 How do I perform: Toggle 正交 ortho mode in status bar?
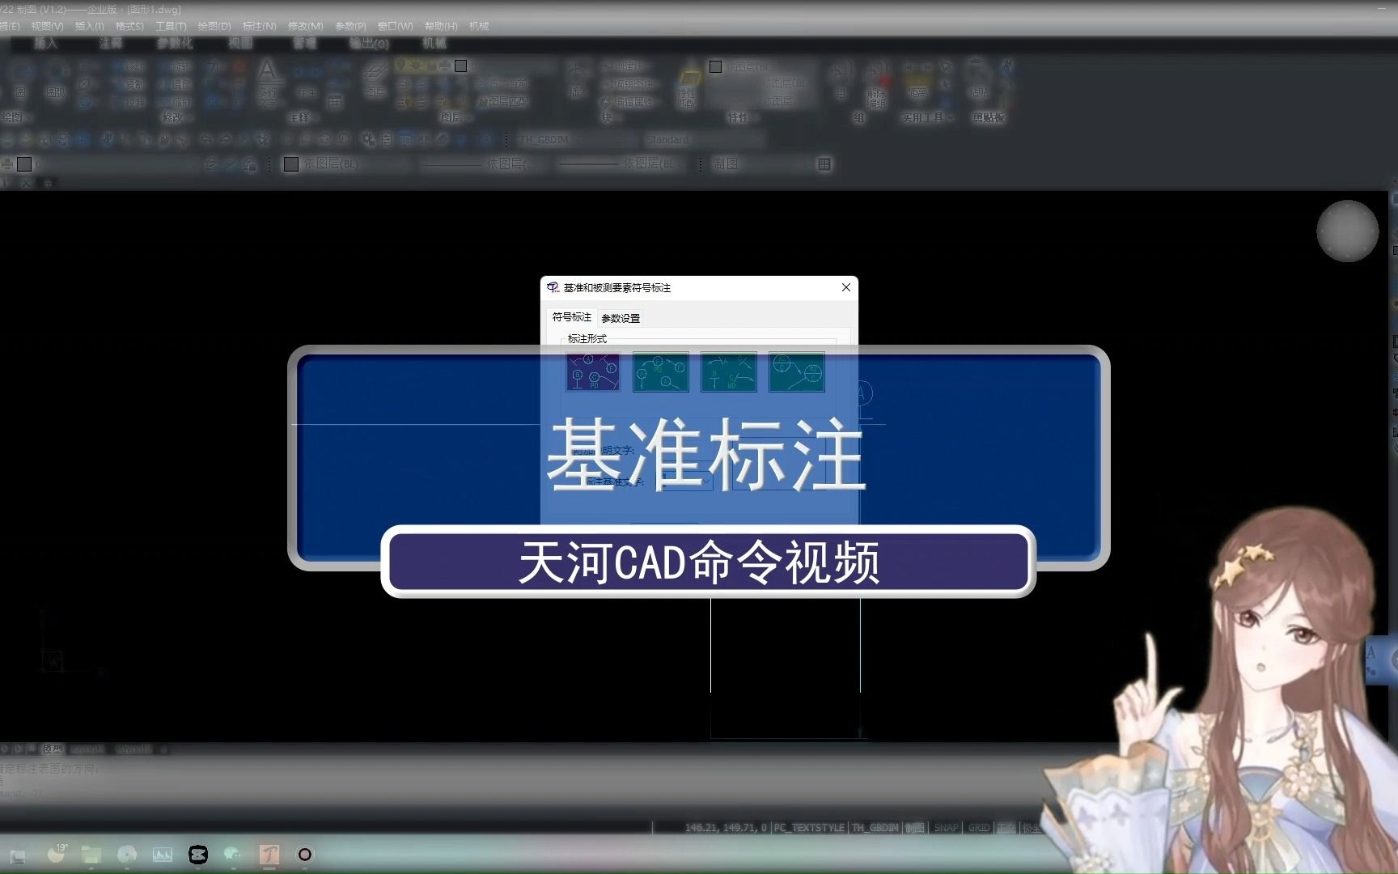(1006, 828)
